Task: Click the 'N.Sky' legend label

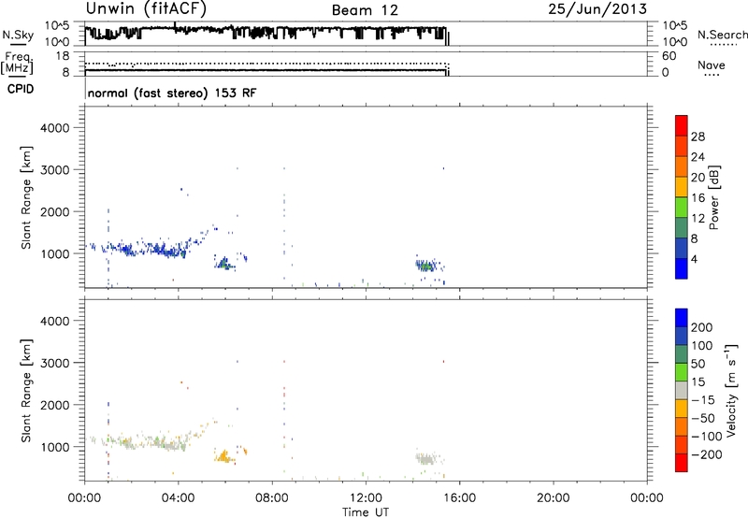Action: click(18, 35)
